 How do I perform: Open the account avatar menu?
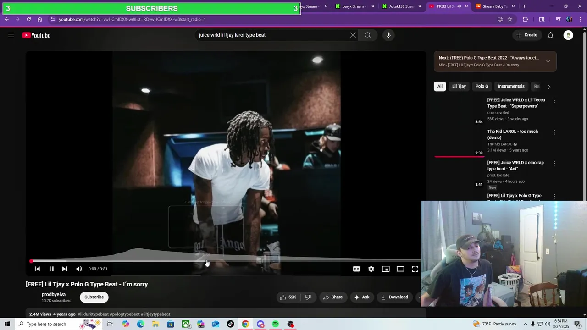pos(568,35)
